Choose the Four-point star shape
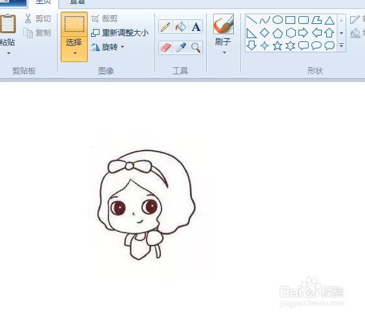 tap(264, 46)
